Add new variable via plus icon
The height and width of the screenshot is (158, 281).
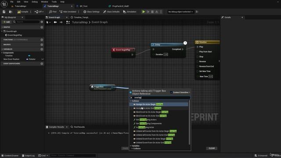[42, 49]
